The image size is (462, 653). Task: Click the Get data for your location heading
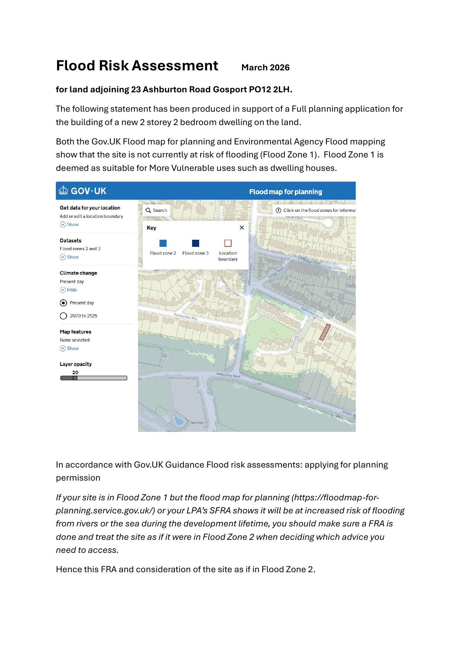pos(90,208)
